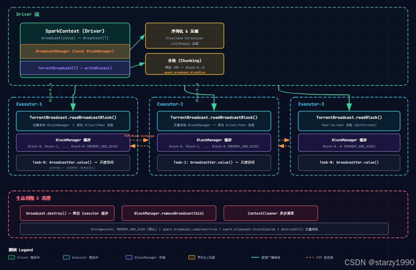
Task: Click the Executor 端组件 legend color swatch
Action: (x=66, y=257)
